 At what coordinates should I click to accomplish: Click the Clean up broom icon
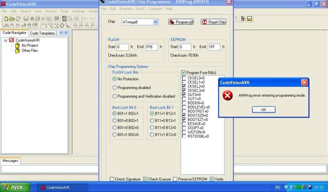point(68,26)
